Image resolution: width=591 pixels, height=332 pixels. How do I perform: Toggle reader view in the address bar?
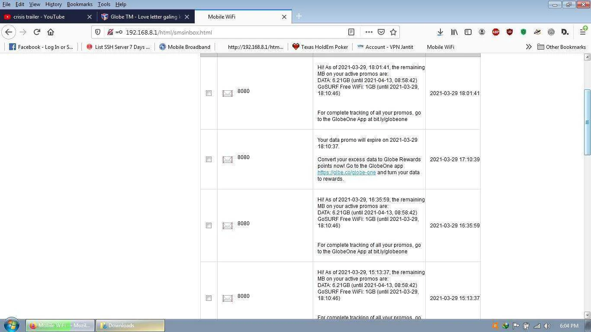click(x=351, y=32)
